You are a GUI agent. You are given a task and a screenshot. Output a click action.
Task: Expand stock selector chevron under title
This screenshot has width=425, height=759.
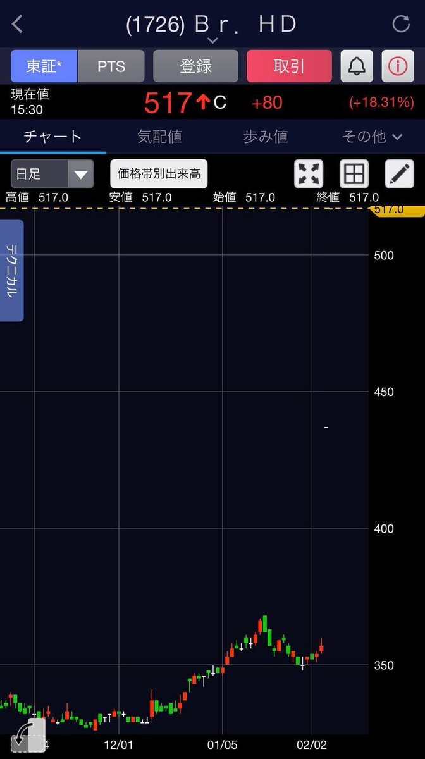(212, 40)
